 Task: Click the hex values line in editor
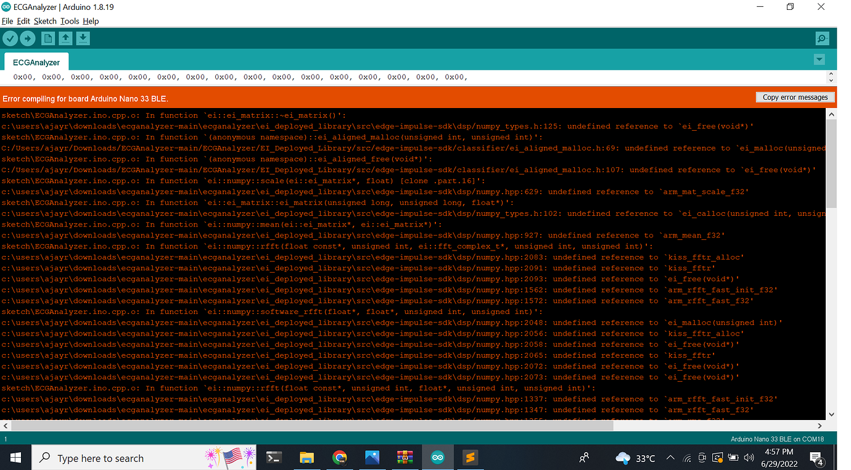240,77
